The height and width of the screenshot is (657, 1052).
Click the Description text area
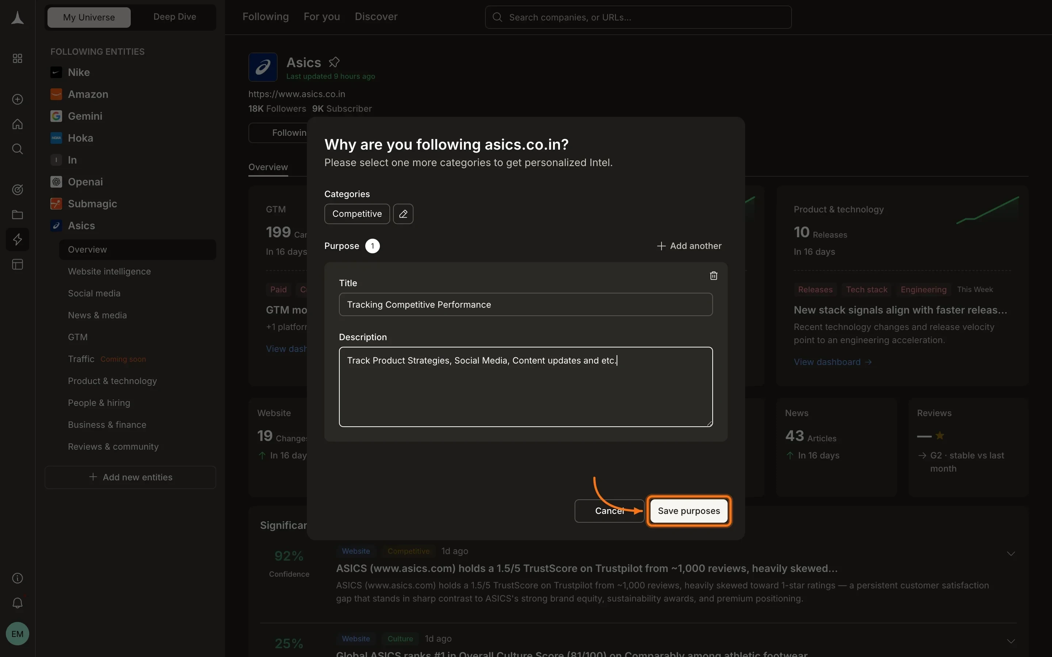[x=526, y=387]
